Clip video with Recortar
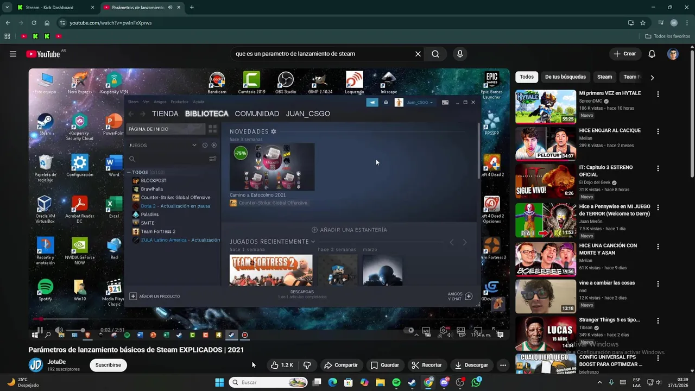Image resolution: width=695 pixels, height=391 pixels. [x=427, y=365]
